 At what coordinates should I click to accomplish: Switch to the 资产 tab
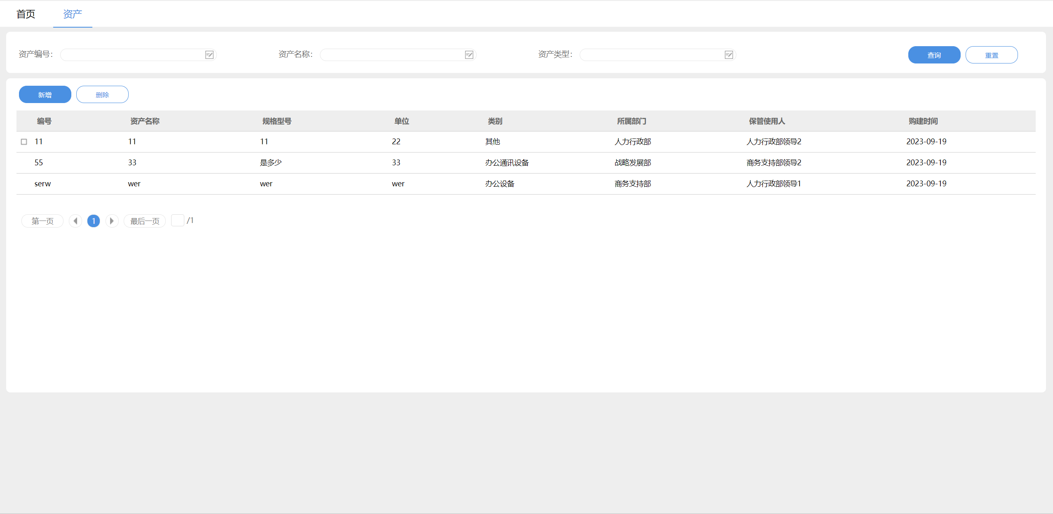click(73, 14)
